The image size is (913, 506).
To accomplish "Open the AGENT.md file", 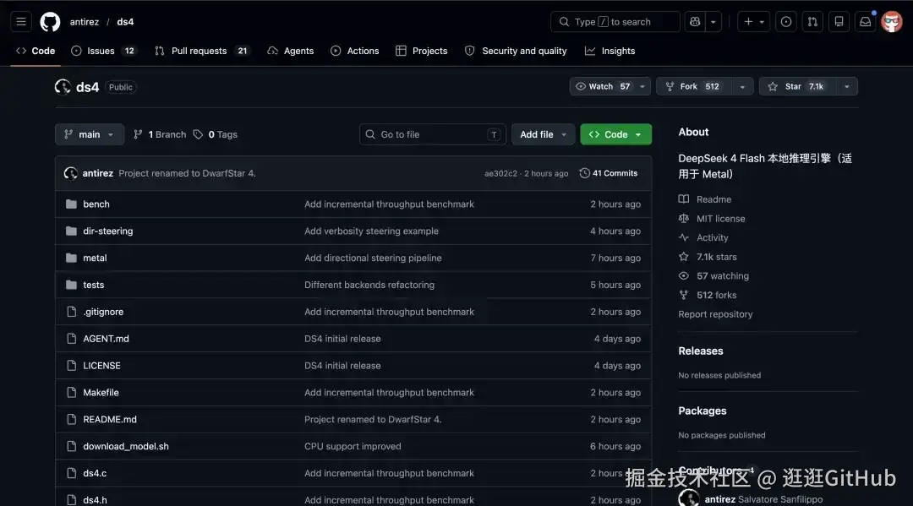I will coord(106,339).
